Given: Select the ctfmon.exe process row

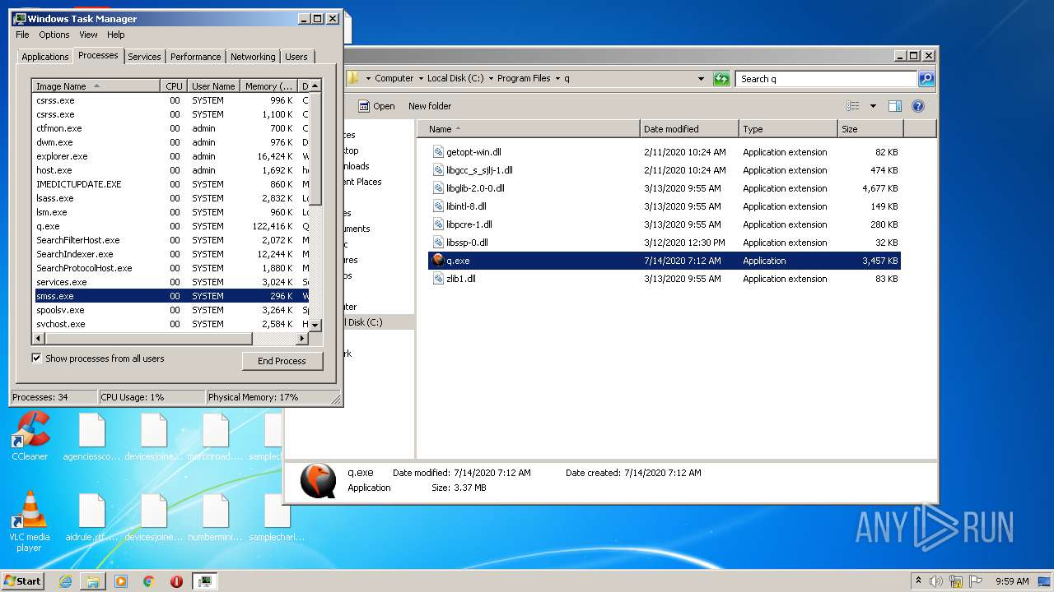Looking at the screenshot, I should click(170, 128).
